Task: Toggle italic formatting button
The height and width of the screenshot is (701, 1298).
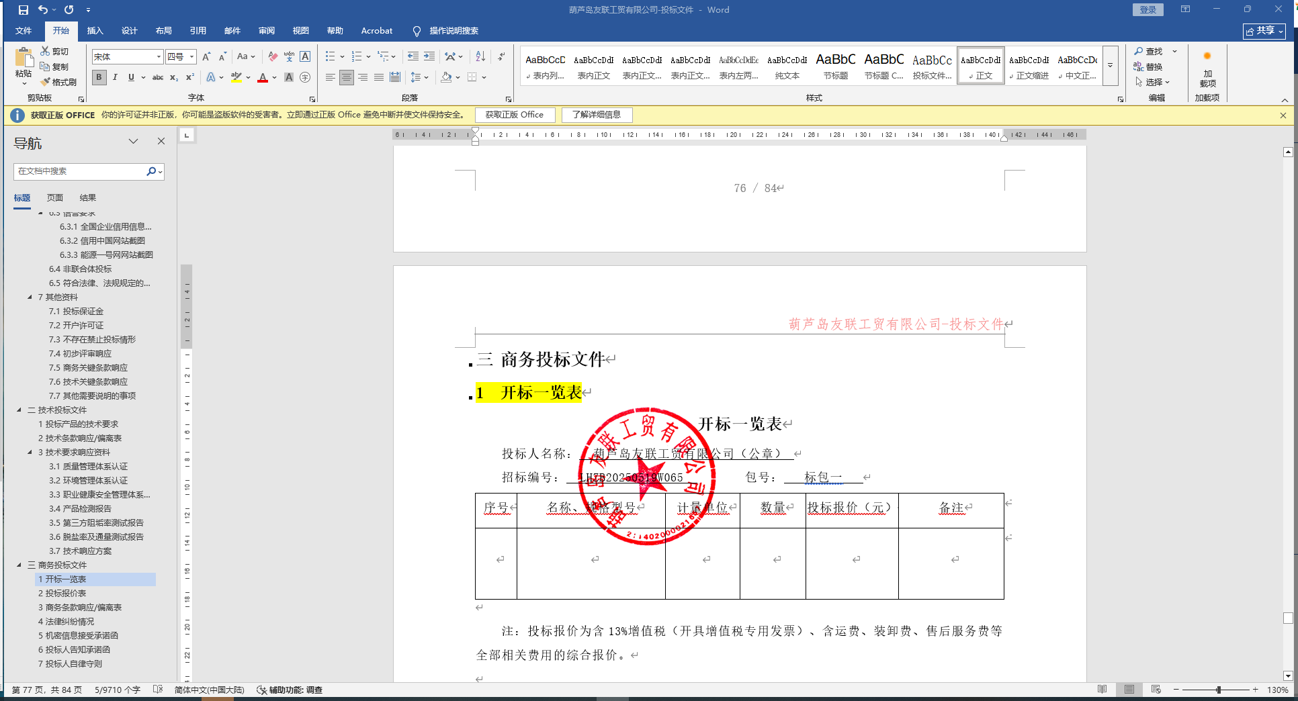Action: click(x=115, y=78)
